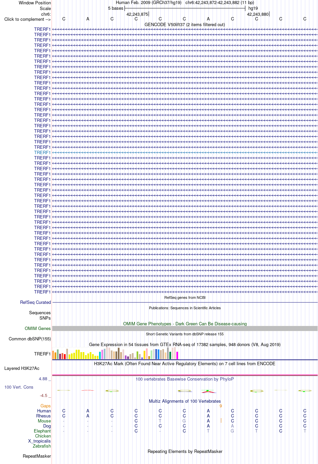Click the GTEx tissue expression bar chart

click(x=115, y=353)
